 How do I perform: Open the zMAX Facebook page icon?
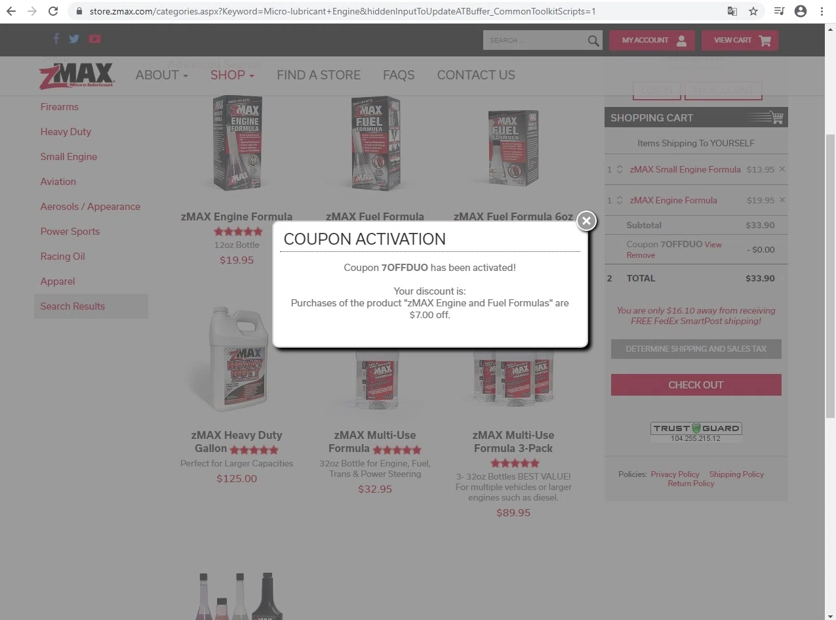pos(56,39)
